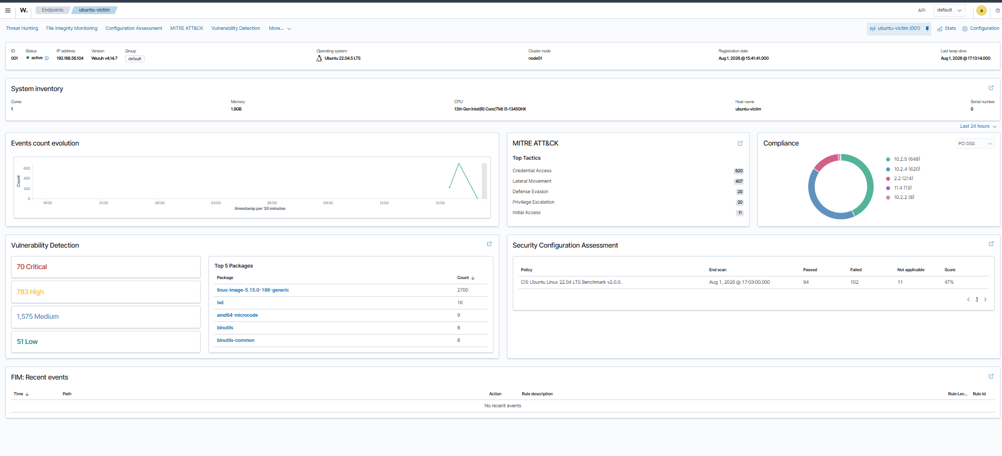
Task: Select page 1 in SCA pagination
Action: (976, 299)
